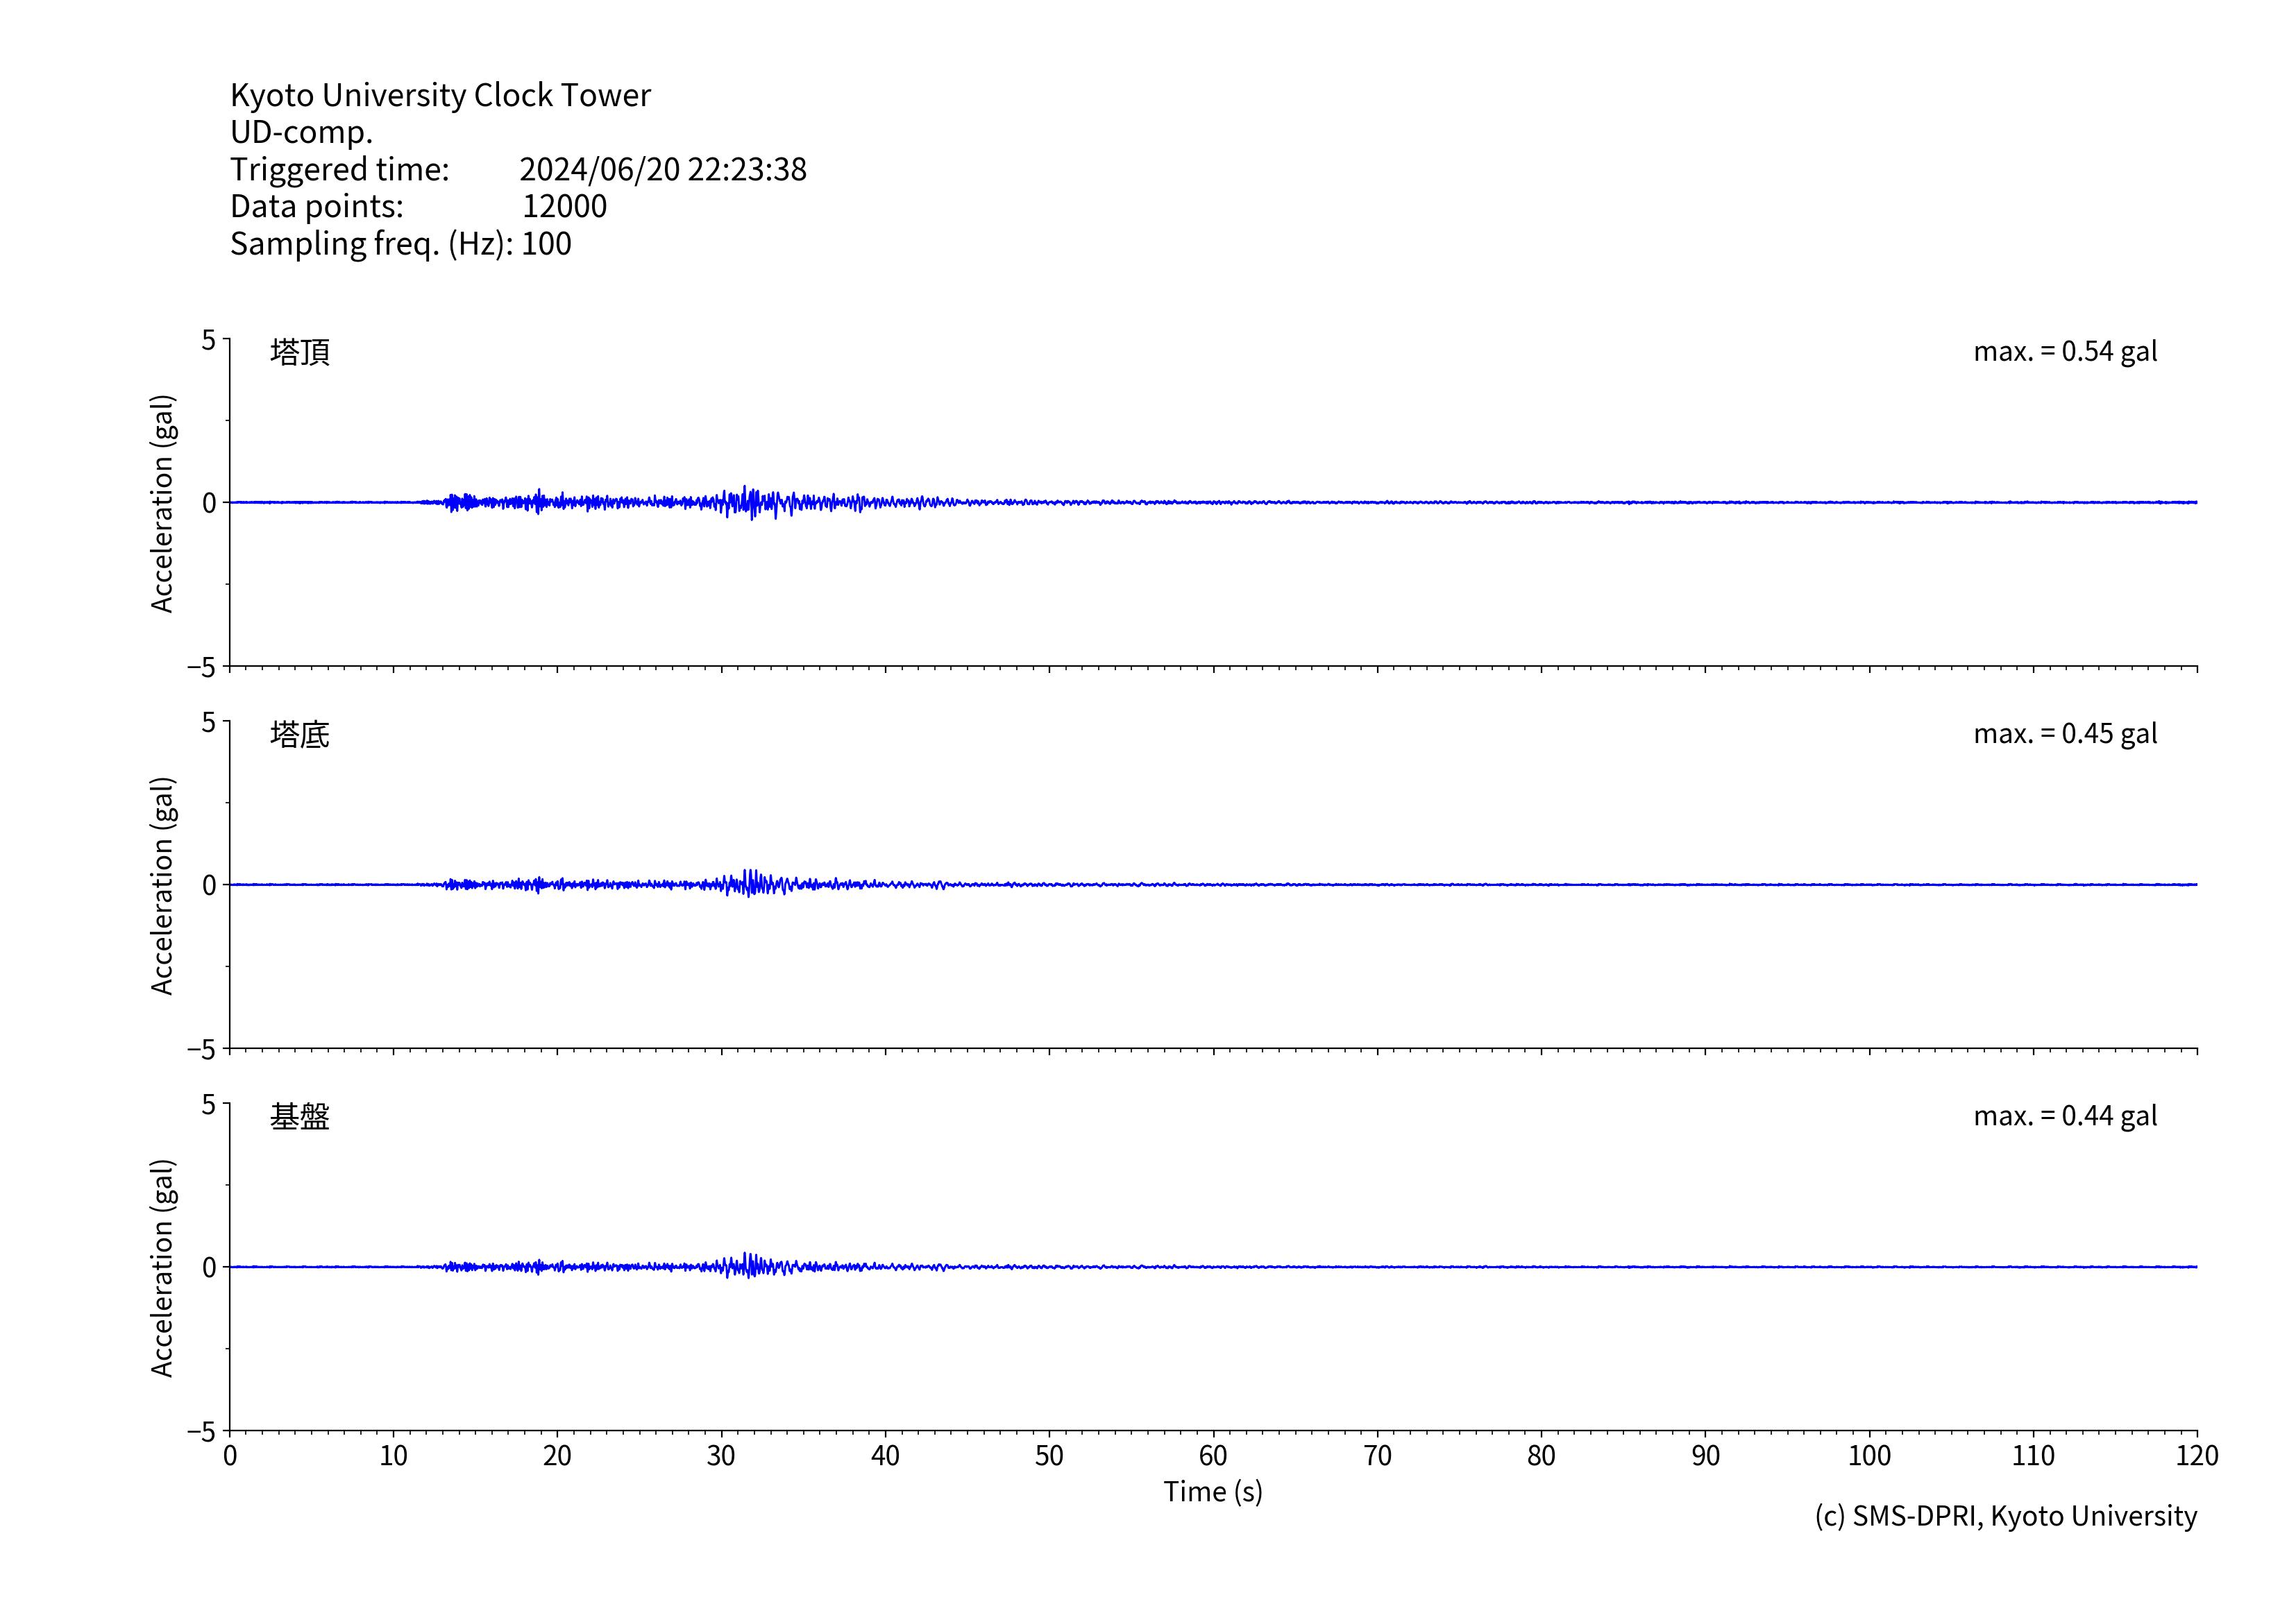Click the data points value 12000

pos(564,206)
